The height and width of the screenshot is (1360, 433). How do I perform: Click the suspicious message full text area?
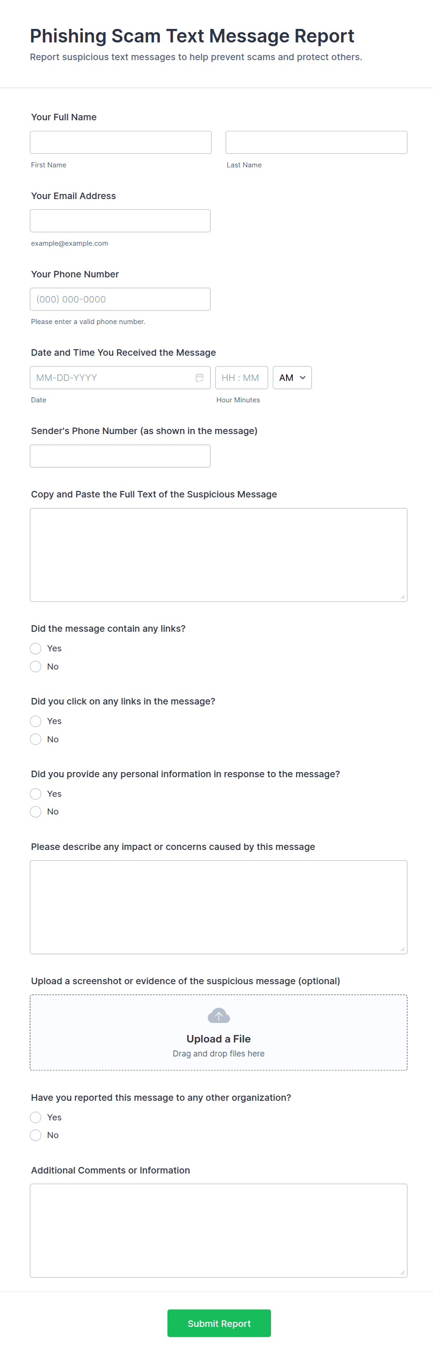218,555
